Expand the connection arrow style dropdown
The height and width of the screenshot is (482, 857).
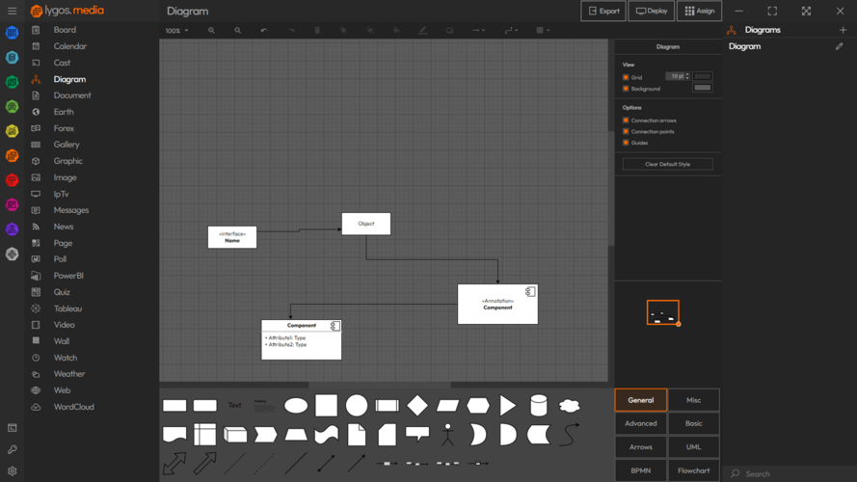coord(479,31)
